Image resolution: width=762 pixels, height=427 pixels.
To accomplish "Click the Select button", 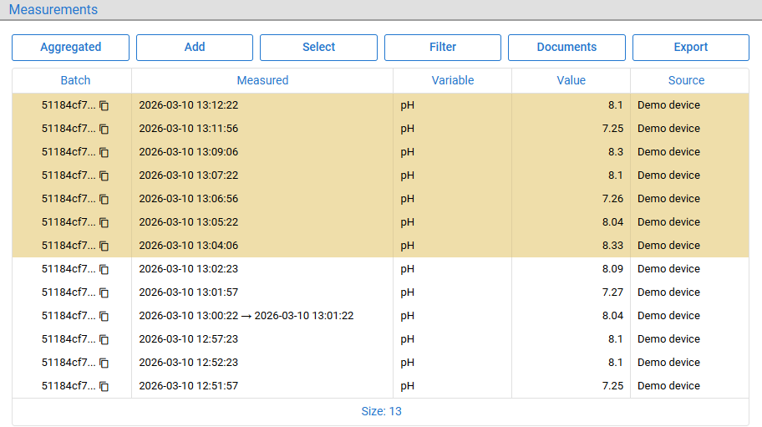I will pyautogui.click(x=319, y=48).
